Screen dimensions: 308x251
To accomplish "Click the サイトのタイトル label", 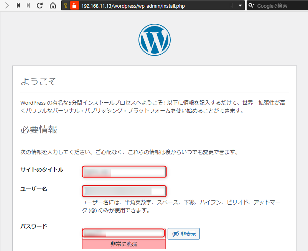I will click(41, 170).
